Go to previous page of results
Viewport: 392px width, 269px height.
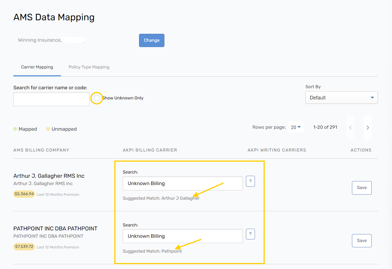[350, 128]
